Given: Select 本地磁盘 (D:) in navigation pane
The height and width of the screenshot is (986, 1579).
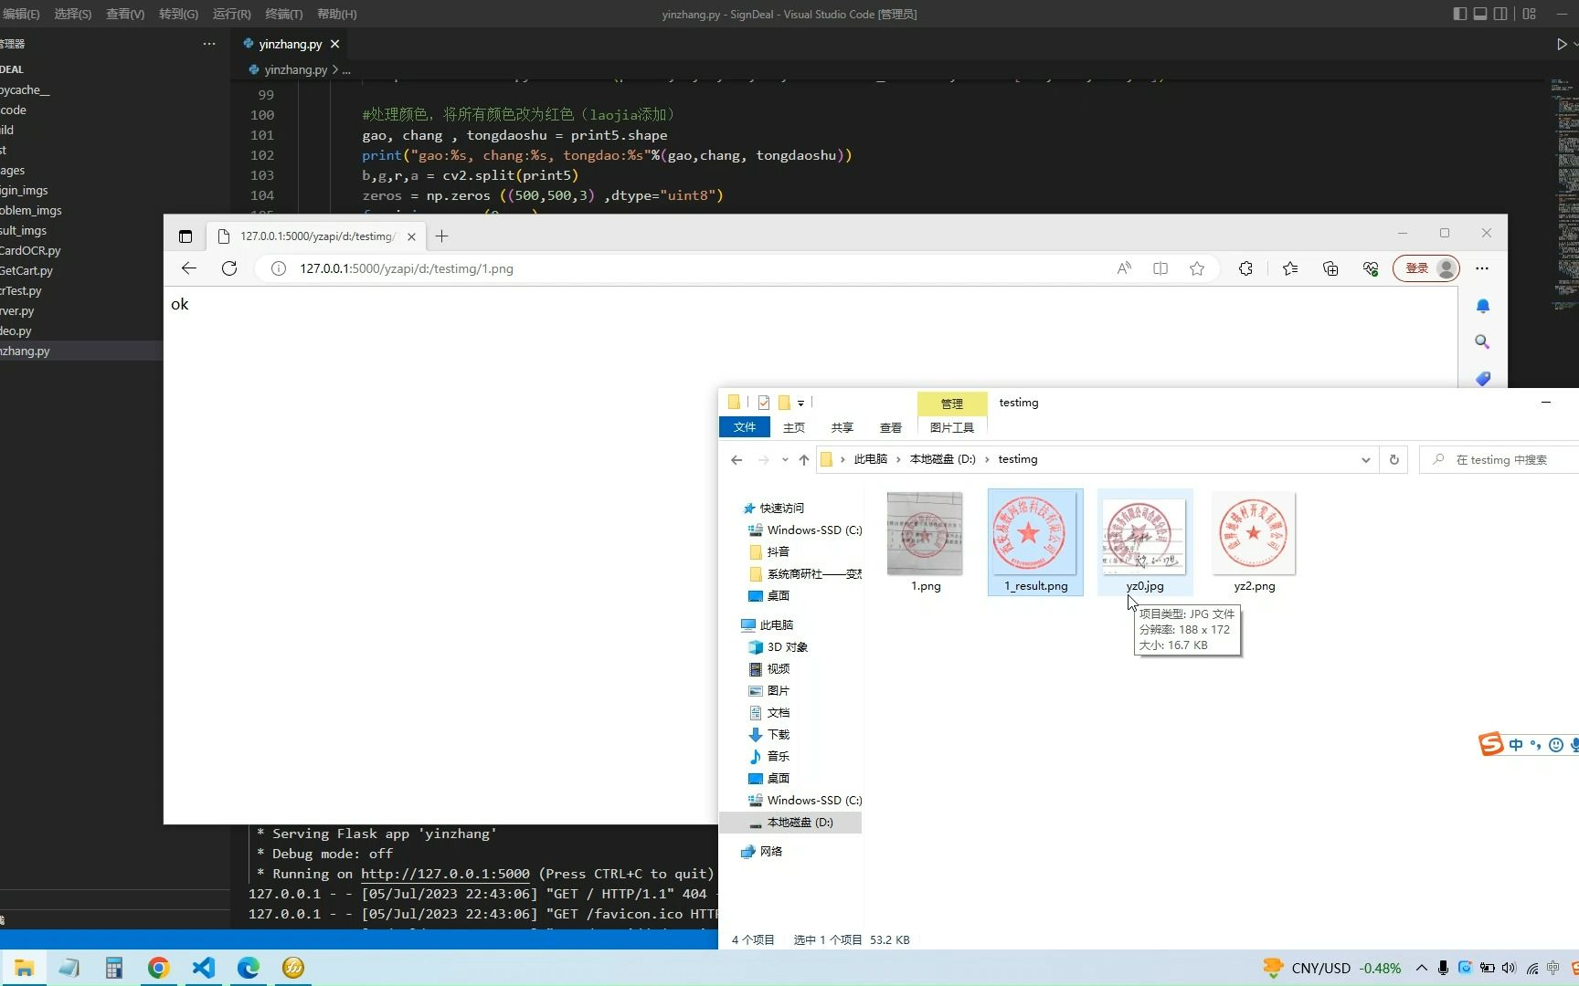Looking at the screenshot, I should tap(791, 823).
